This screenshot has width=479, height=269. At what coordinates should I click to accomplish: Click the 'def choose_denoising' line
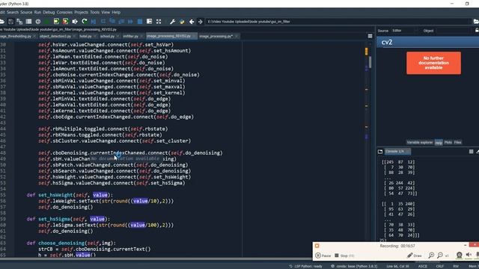tap(71, 243)
